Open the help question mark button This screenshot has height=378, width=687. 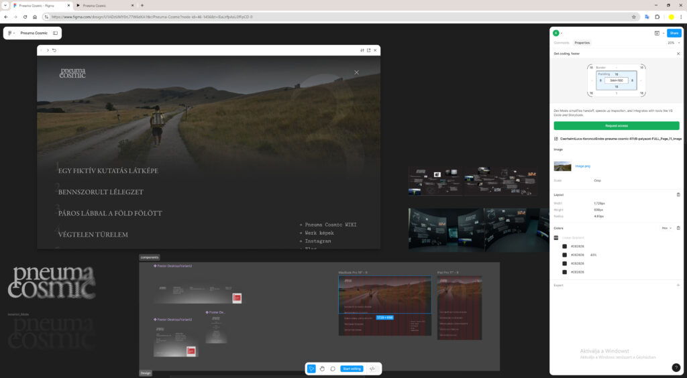coord(676,367)
